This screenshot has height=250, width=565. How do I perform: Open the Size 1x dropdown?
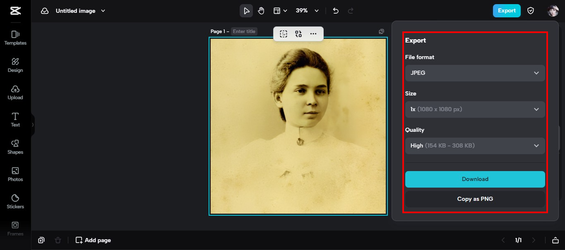(475, 109)
